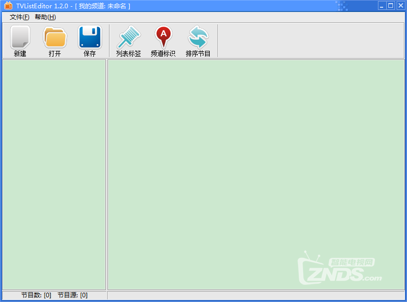The width and height of the screenshot is (407, 302).
Task: Minimize the TVListEditor window
Action: coord(381,5)
